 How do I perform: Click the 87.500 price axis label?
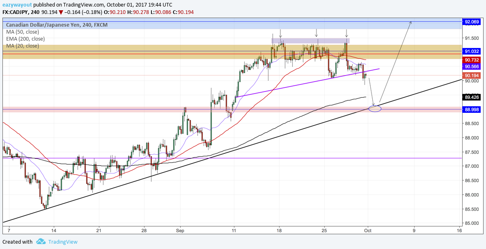point(472,152)
